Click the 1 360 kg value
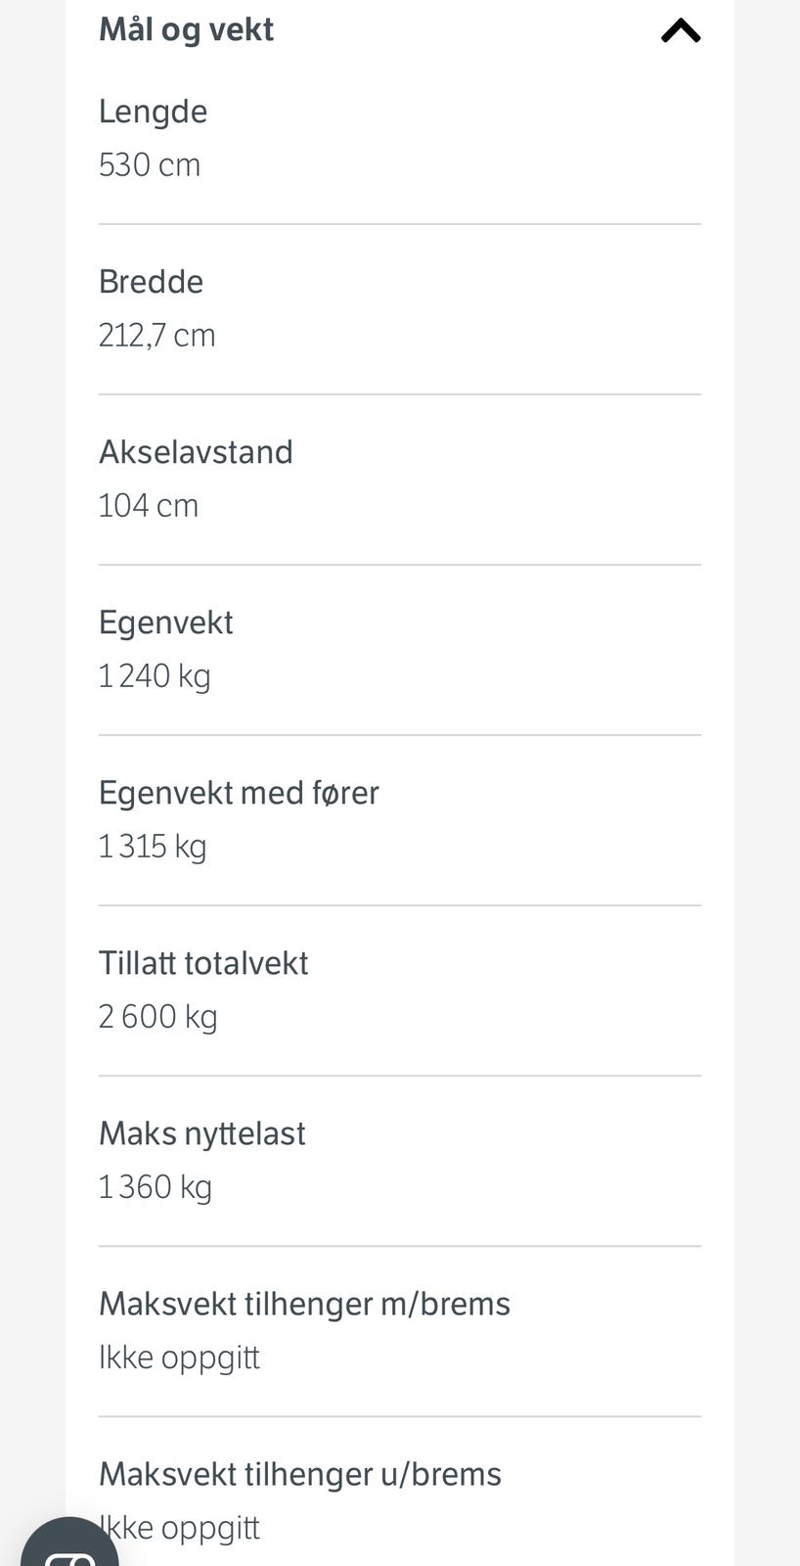 156,1186
